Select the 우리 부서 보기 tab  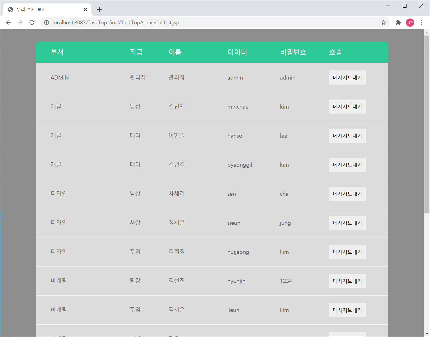tap(48, 9)
